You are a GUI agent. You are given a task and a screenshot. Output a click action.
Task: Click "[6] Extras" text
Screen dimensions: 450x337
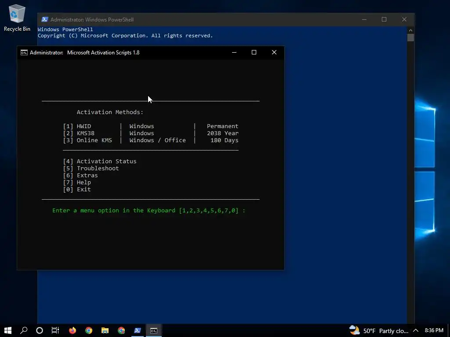pyautogui.click(x=80, y=176)
